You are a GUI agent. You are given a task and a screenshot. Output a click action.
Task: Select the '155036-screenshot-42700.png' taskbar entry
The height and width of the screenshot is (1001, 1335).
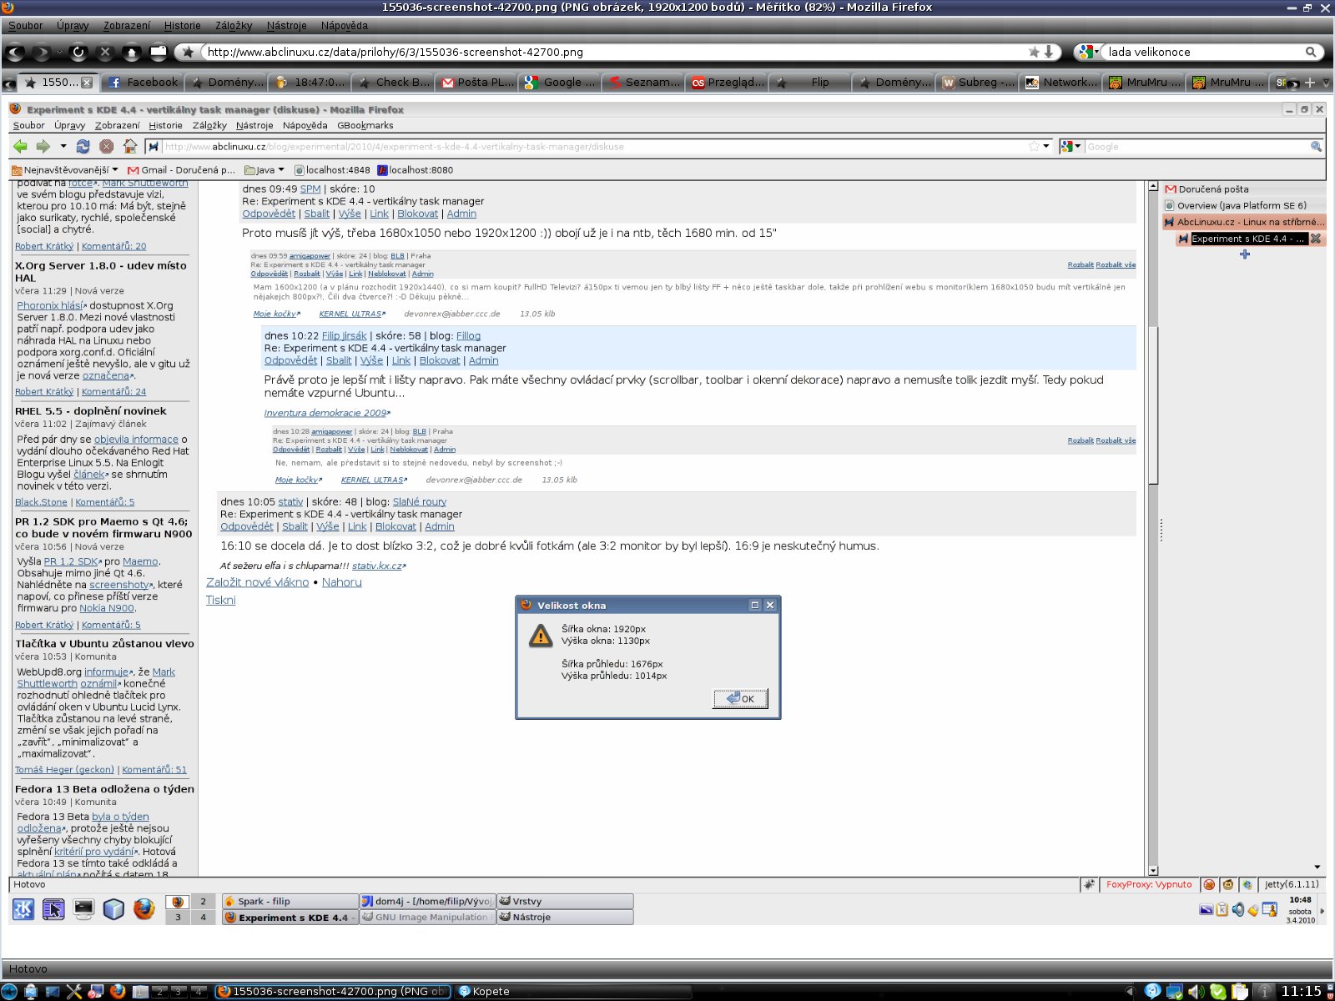(x=332, y=992)
